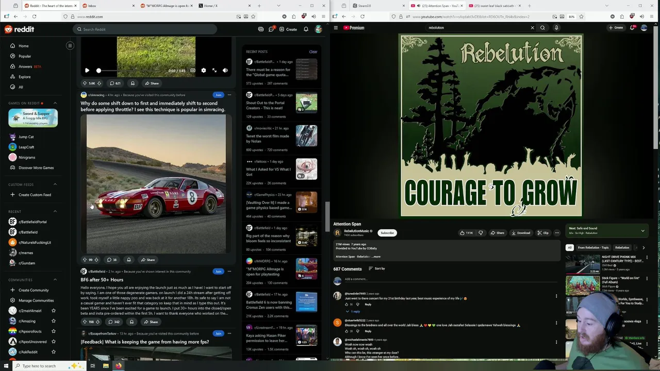Play the Reddit video post
Viewport: 660px width, 371px height.
pyautogui.click(x=87, y=71)
